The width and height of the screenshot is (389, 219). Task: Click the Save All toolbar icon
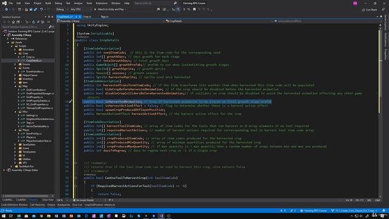click(35, 10)
